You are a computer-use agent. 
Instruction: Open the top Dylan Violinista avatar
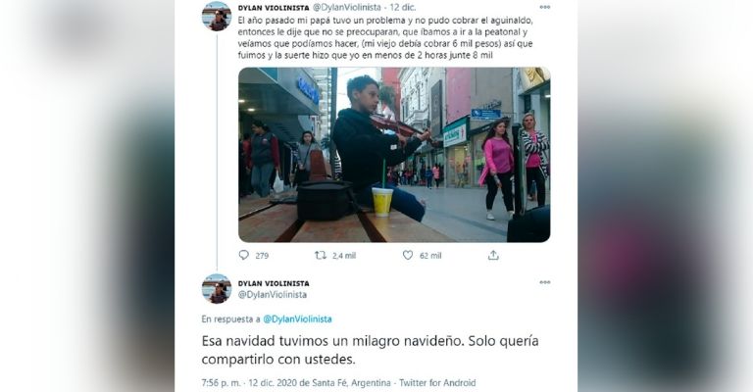click(217, 17)
